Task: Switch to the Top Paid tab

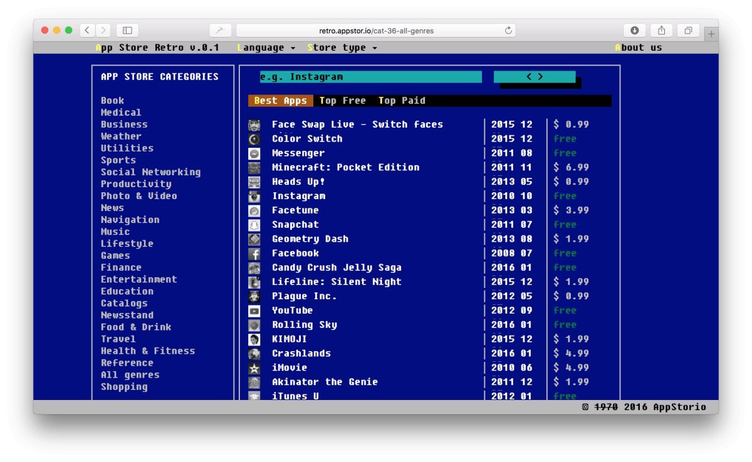Action: point(402,101)
